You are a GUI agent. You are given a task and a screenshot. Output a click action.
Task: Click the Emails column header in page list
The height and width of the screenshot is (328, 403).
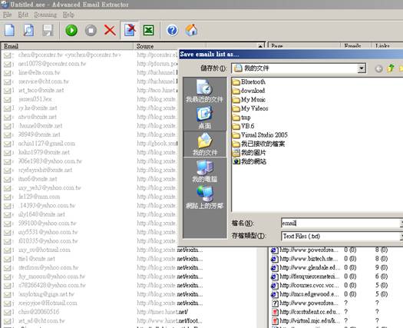[356, 46]
